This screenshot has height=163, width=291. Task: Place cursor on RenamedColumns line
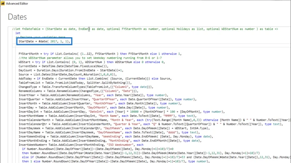(78, 91)
